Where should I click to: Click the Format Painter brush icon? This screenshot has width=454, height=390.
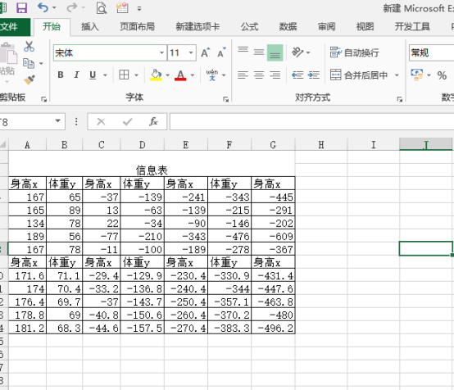coord(30,79)
